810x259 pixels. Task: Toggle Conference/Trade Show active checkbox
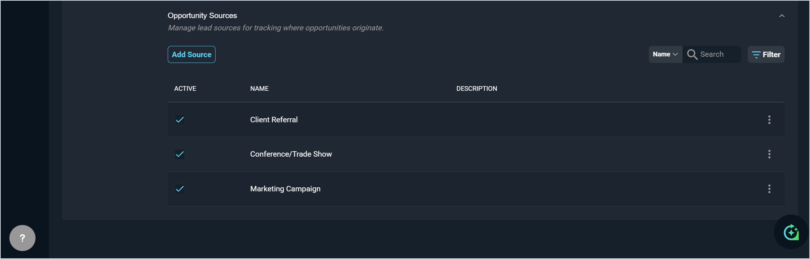pos(180,154)
